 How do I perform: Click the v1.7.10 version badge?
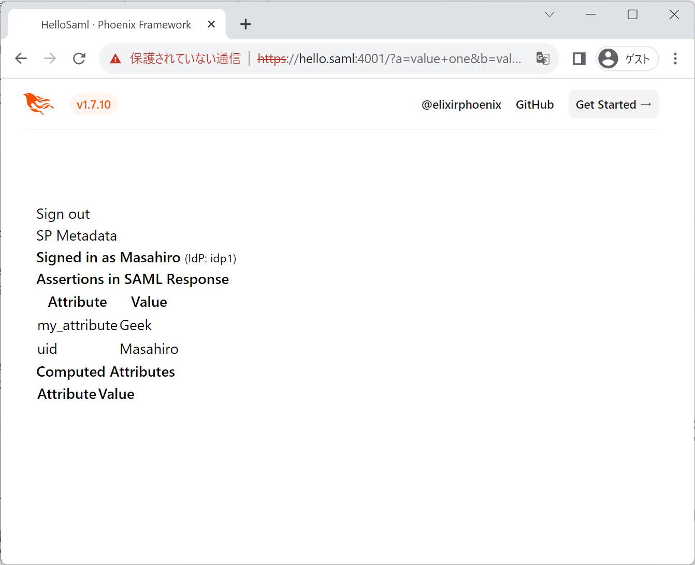coord(94,105)
